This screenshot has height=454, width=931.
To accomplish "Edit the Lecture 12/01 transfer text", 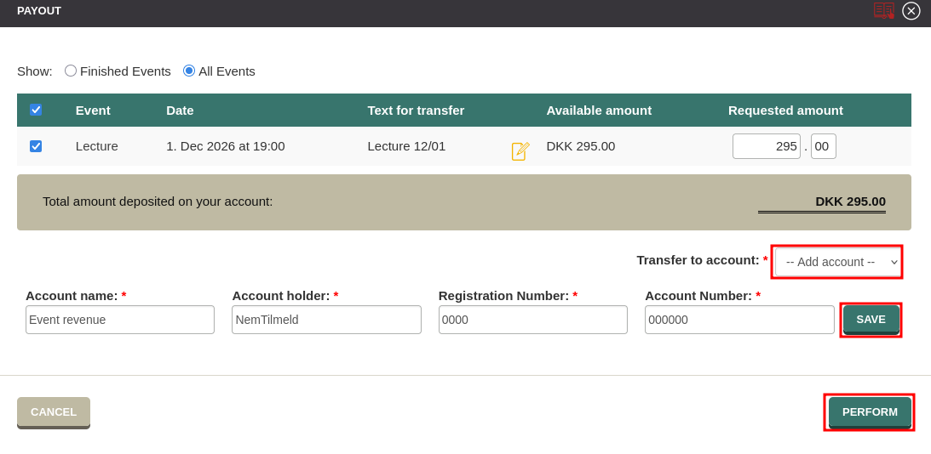I will (520, 151).
